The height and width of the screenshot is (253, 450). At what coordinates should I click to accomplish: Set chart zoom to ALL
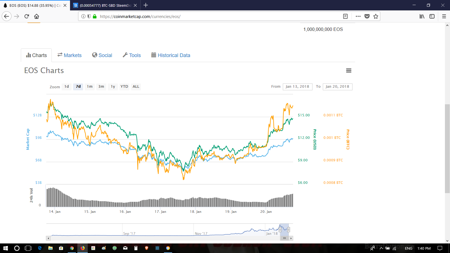(136, 87)
